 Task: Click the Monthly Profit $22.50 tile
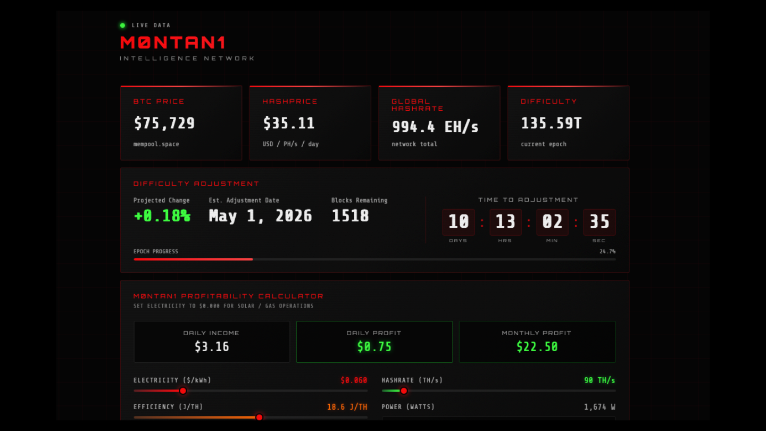point(537,342)
